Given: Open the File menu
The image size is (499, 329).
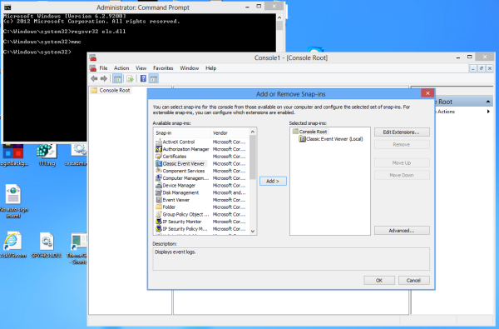Looking at the screenshot, I should 103,68.
